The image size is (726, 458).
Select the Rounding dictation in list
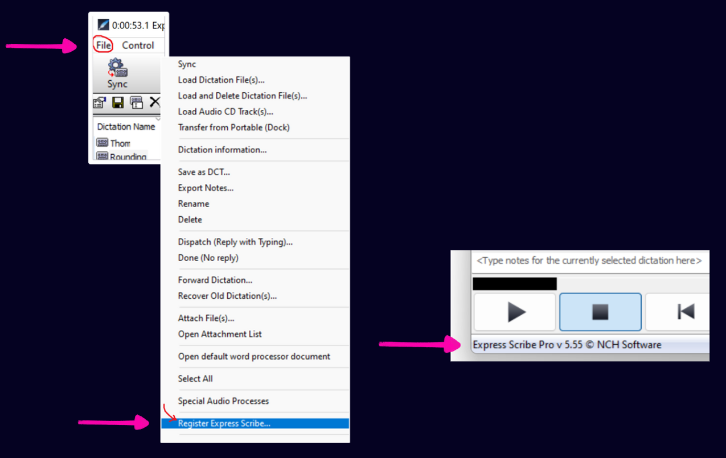pyautogui.click(x=128, y=156)
